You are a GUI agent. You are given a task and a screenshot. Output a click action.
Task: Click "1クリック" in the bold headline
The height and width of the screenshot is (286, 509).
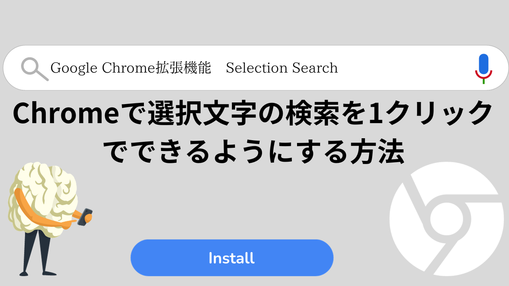click(430, 113)
